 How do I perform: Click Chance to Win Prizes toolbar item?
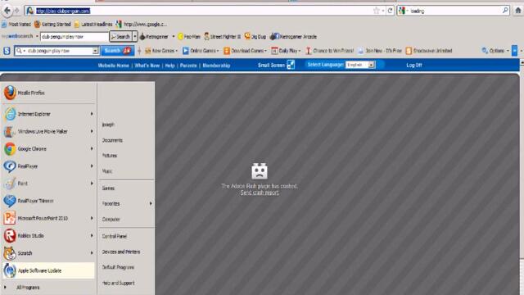[x=329, y=51]
